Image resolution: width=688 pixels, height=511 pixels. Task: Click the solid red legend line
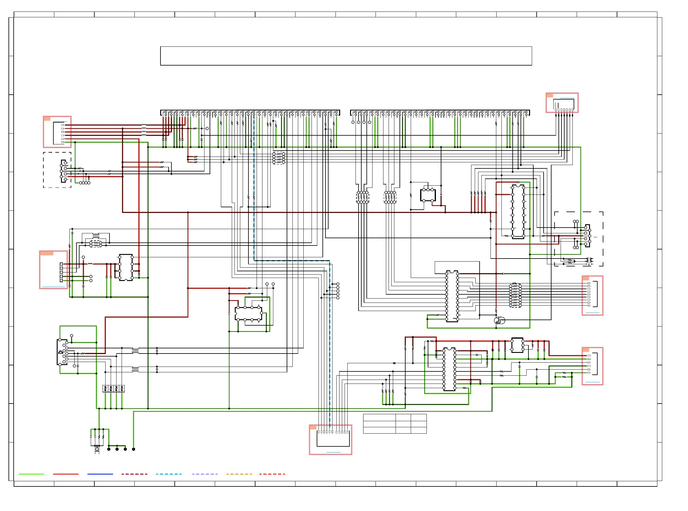tap(66, 474)
